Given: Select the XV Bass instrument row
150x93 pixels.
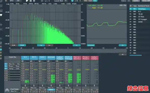Looking at the screenshot, I should [x=140, y=17].
